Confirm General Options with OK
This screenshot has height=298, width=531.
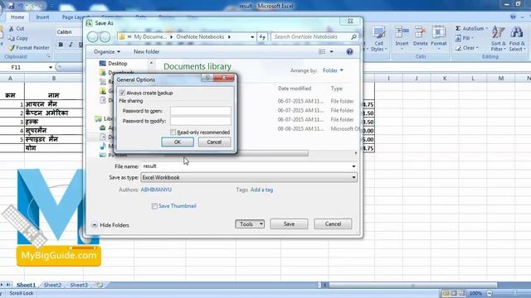[178, 142]
